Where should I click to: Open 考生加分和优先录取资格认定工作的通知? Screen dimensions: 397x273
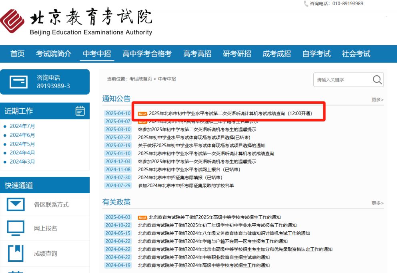(x=235, y=249)
